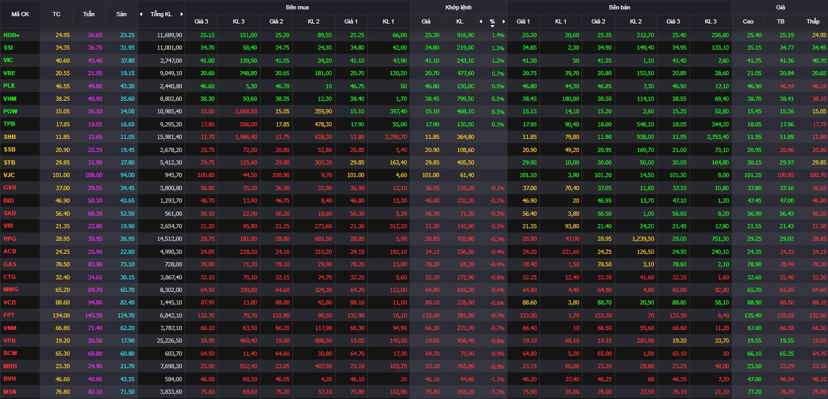Click SHB sell volume 2,753,40
The width and height of the screenshot is (828, 399).
pos(718,137)
